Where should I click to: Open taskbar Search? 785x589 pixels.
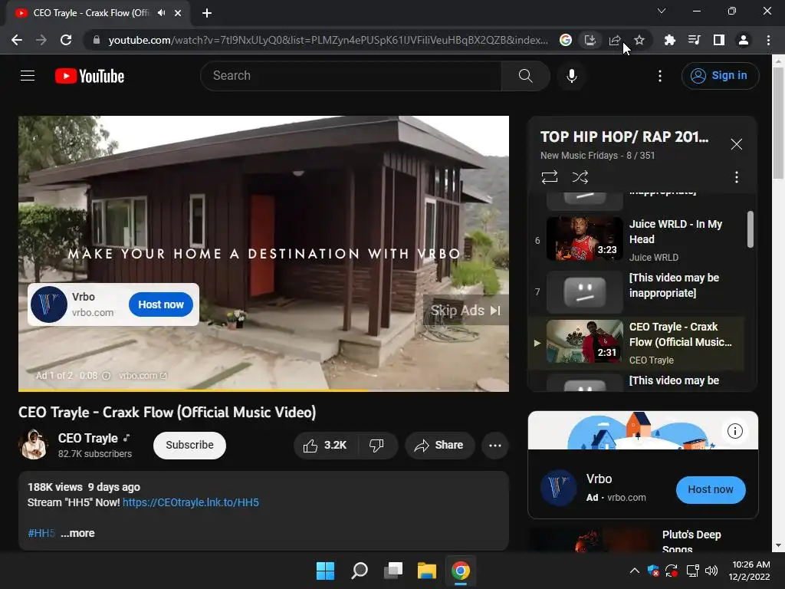(360, 571)
